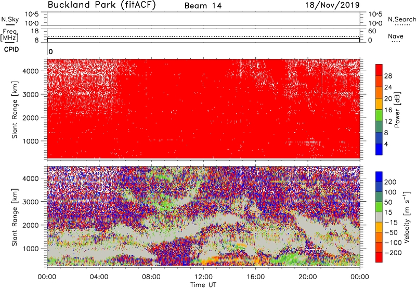Pick the blue 4–8 dB power colorbar segment
The width and height of the screenshot is (416, 288).
coord(379,138)
